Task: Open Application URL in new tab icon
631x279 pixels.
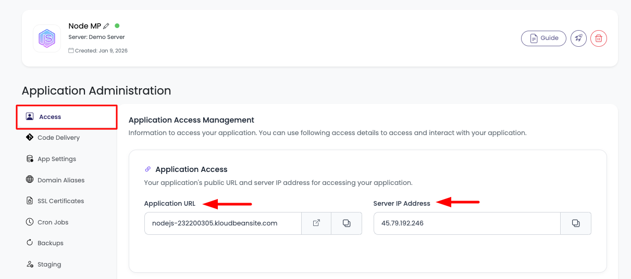Action: tap(316, 223)
